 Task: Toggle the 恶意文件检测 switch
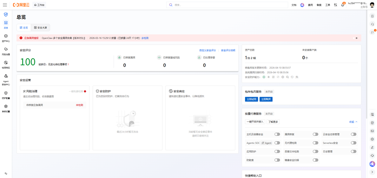click(x=315, y=151)
